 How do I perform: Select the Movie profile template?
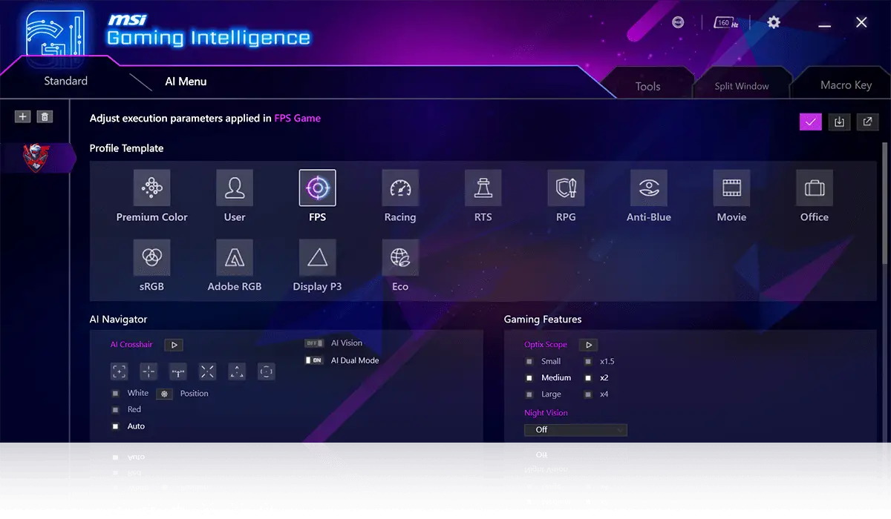click(x=731, y=188)
